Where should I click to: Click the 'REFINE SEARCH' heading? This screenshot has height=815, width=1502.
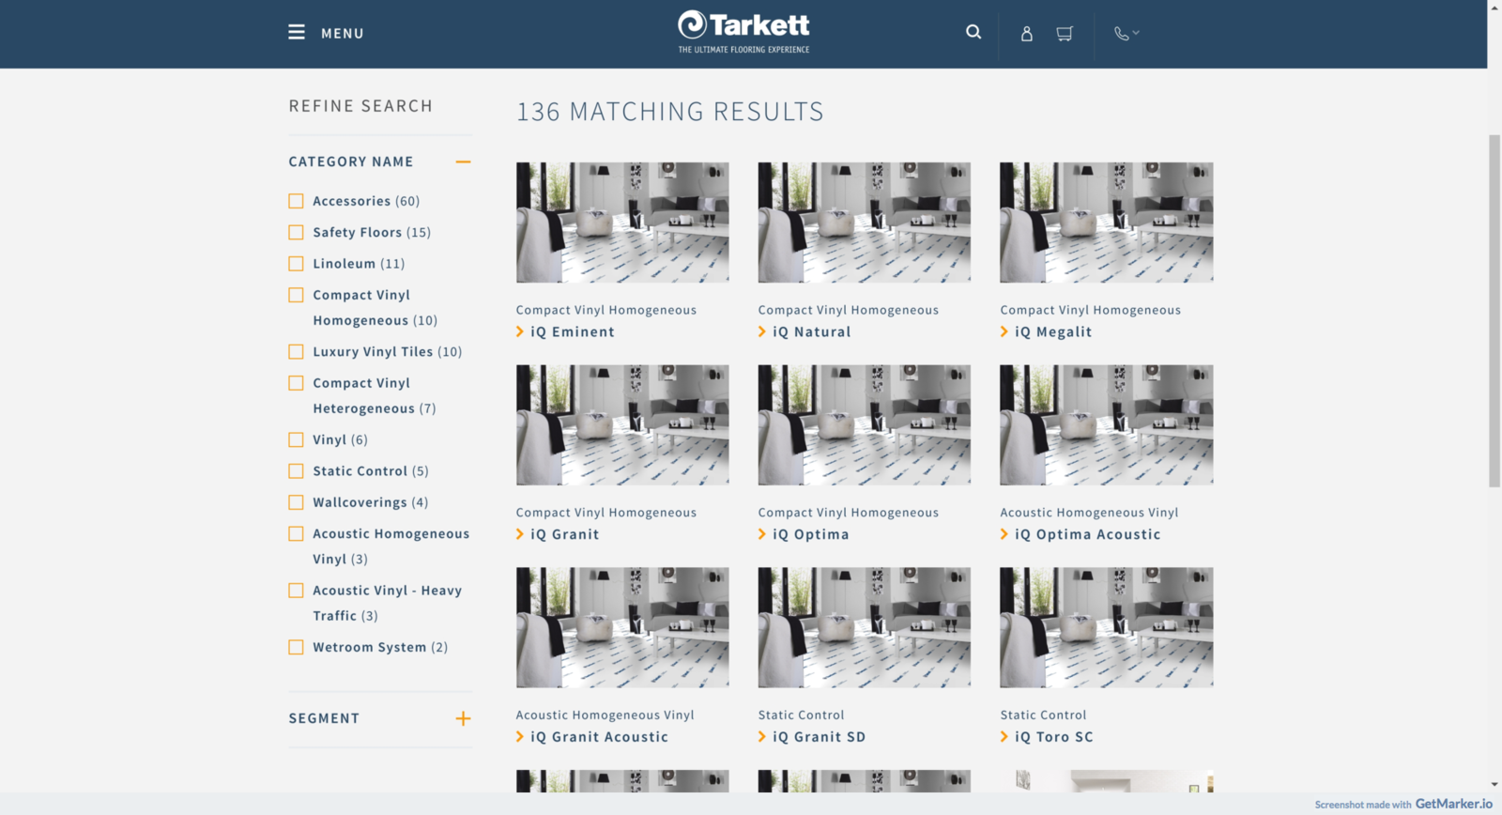pos(360,106)
